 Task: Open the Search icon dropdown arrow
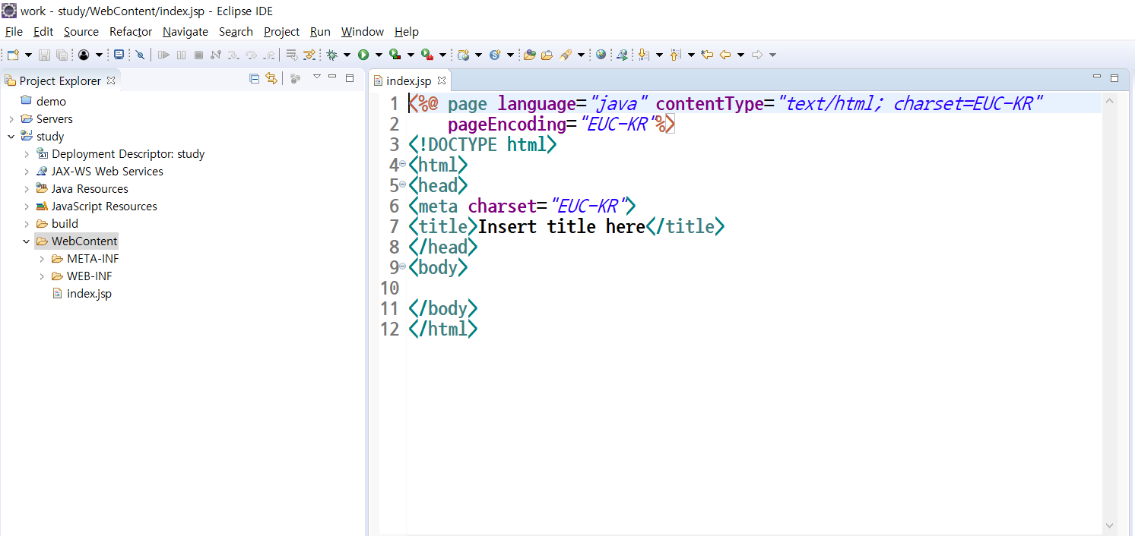[x=582, y=55]
